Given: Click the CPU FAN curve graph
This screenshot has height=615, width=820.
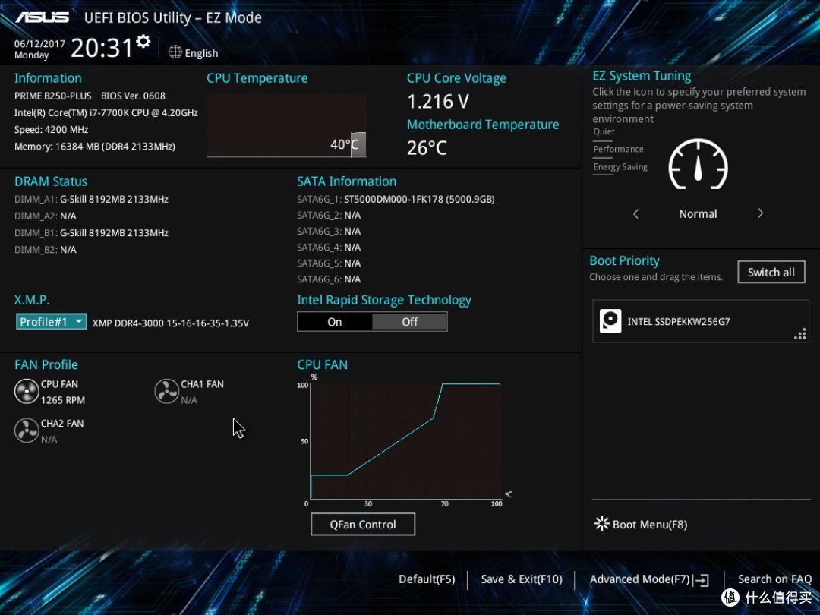Looking at the screenshot, I should (x=405, y=441).
